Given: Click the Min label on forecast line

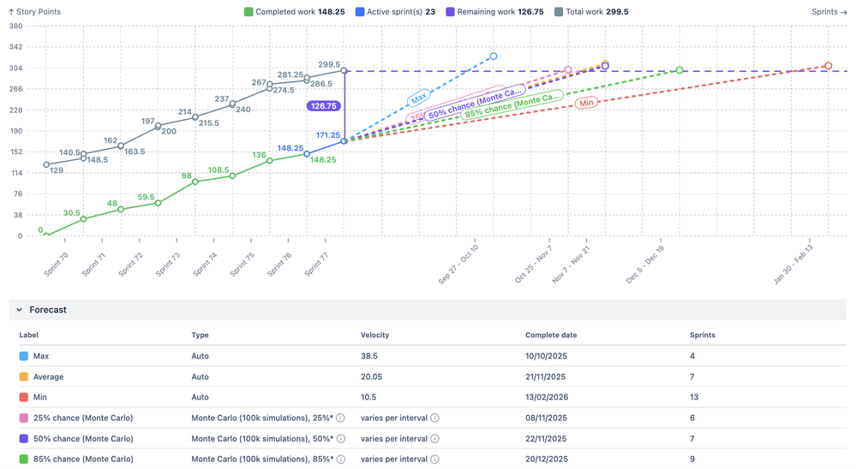Looking at the screenshot, I should (586, 103).
